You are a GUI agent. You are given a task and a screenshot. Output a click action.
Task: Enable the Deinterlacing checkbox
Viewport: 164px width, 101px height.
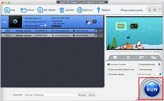pos(139,69)
